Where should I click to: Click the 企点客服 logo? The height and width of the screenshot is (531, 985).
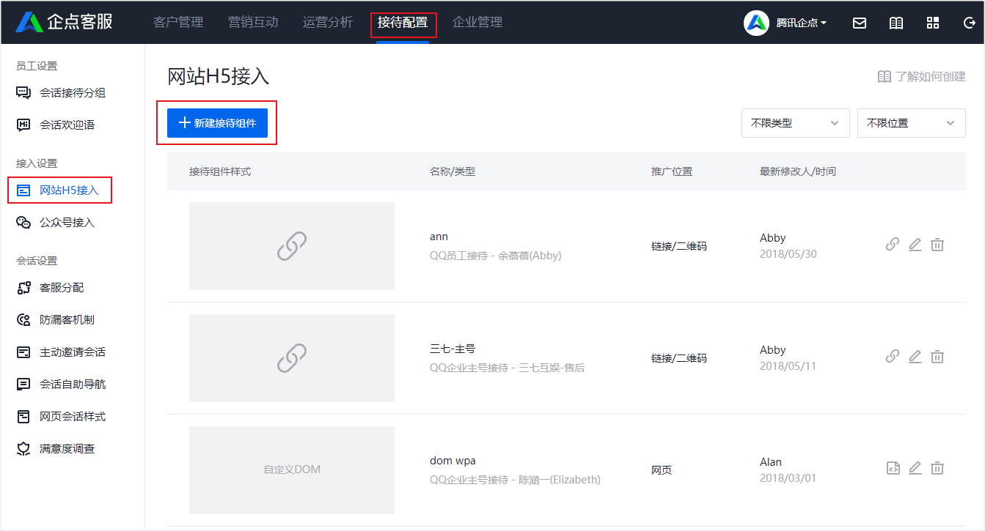coord(65,22)
